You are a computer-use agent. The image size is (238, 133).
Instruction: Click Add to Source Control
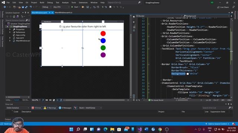click(x=217, y=124)
